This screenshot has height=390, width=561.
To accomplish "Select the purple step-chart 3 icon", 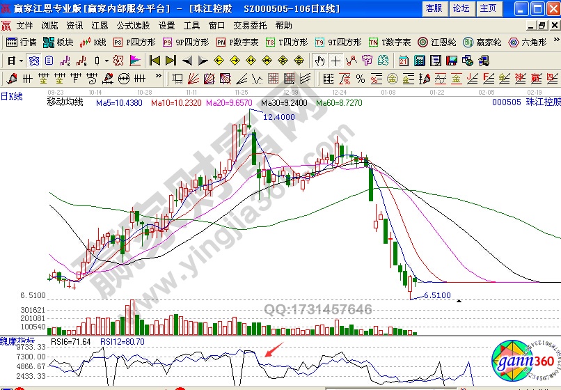I will point(65,61).
